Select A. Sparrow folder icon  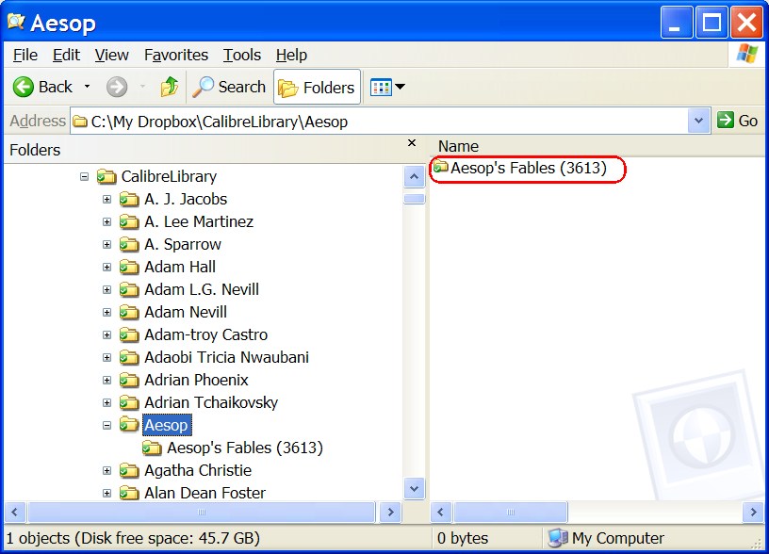point(129,244)
